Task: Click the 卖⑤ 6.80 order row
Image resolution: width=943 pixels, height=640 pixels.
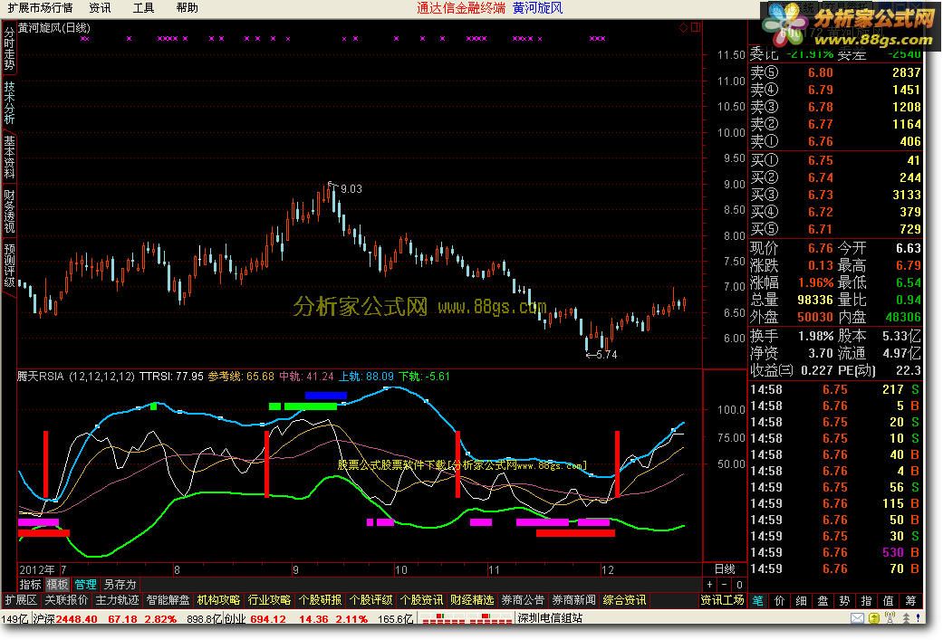Action: click(x=835, y=72)
